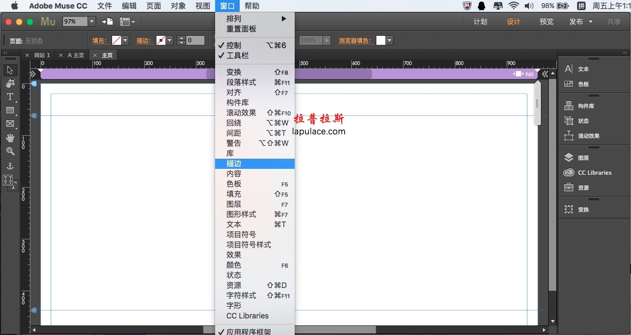
Task: Open the 填充 fill swatch dropdown
Action: click(125, 40)
